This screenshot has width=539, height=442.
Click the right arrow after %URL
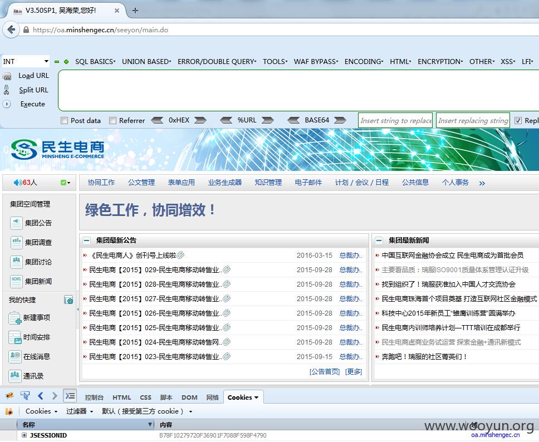click(268, 120)
